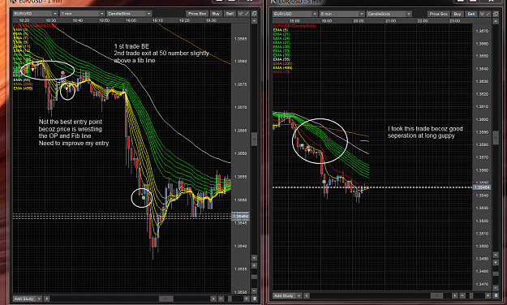
Task: Click white EMA (55) legend in 1 min chart
Action: tap(22, 79)
